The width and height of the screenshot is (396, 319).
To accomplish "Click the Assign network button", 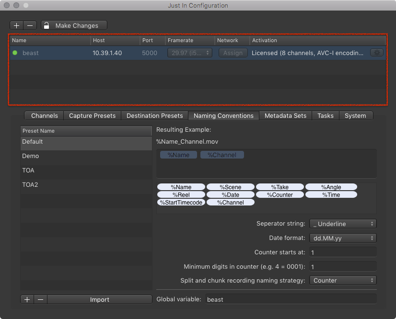I will tap(233, 53).
